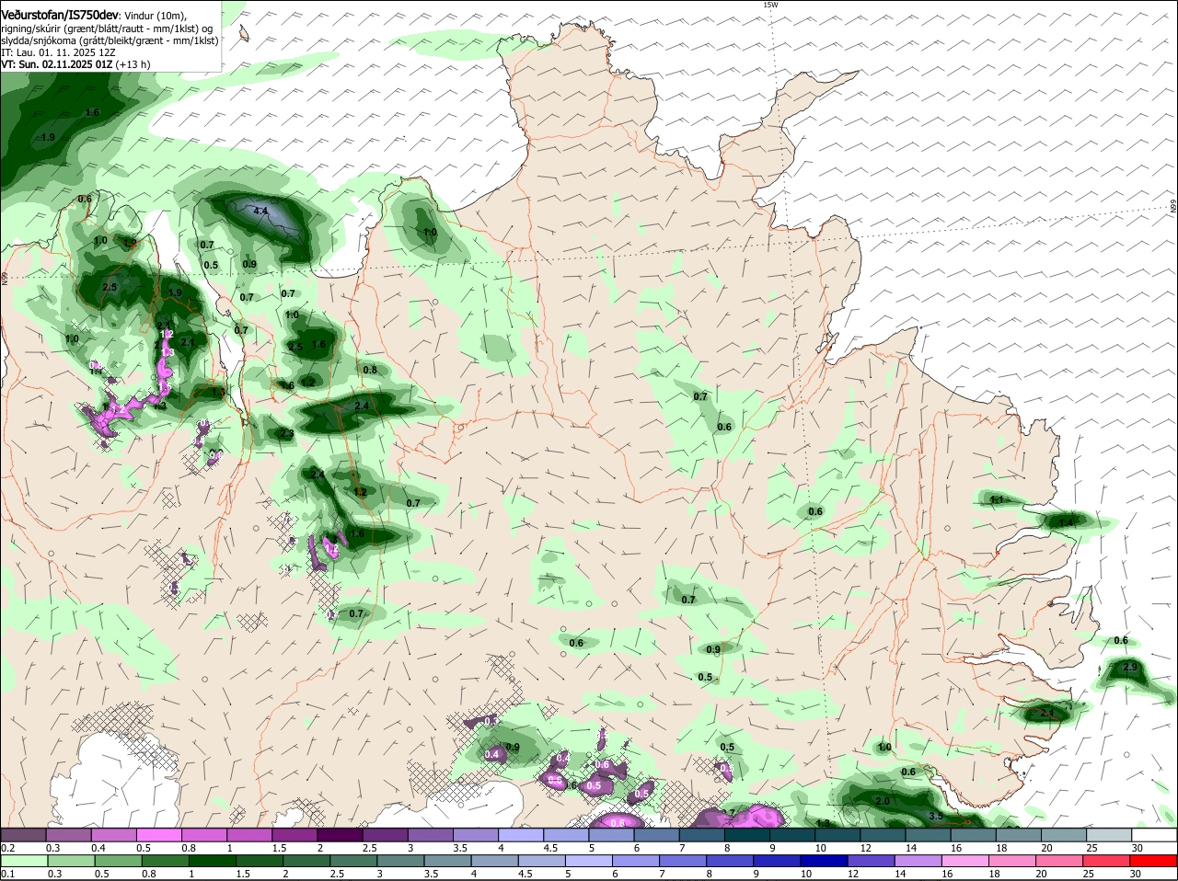The image size is (1178, 881).
Task: Click the bright red 30 rain legend swatch
Action: tap(1154, 861)
